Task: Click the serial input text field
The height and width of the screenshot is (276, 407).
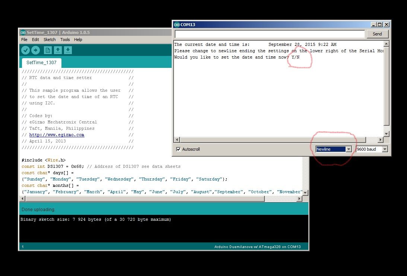Action: [x=270, y=34]
